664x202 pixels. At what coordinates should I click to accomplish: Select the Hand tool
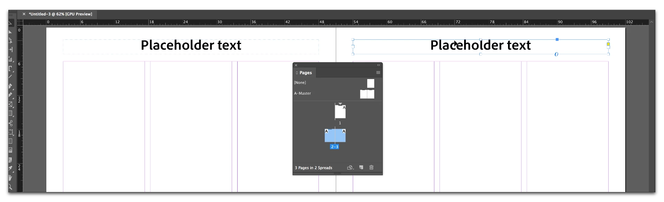(10, 178)
